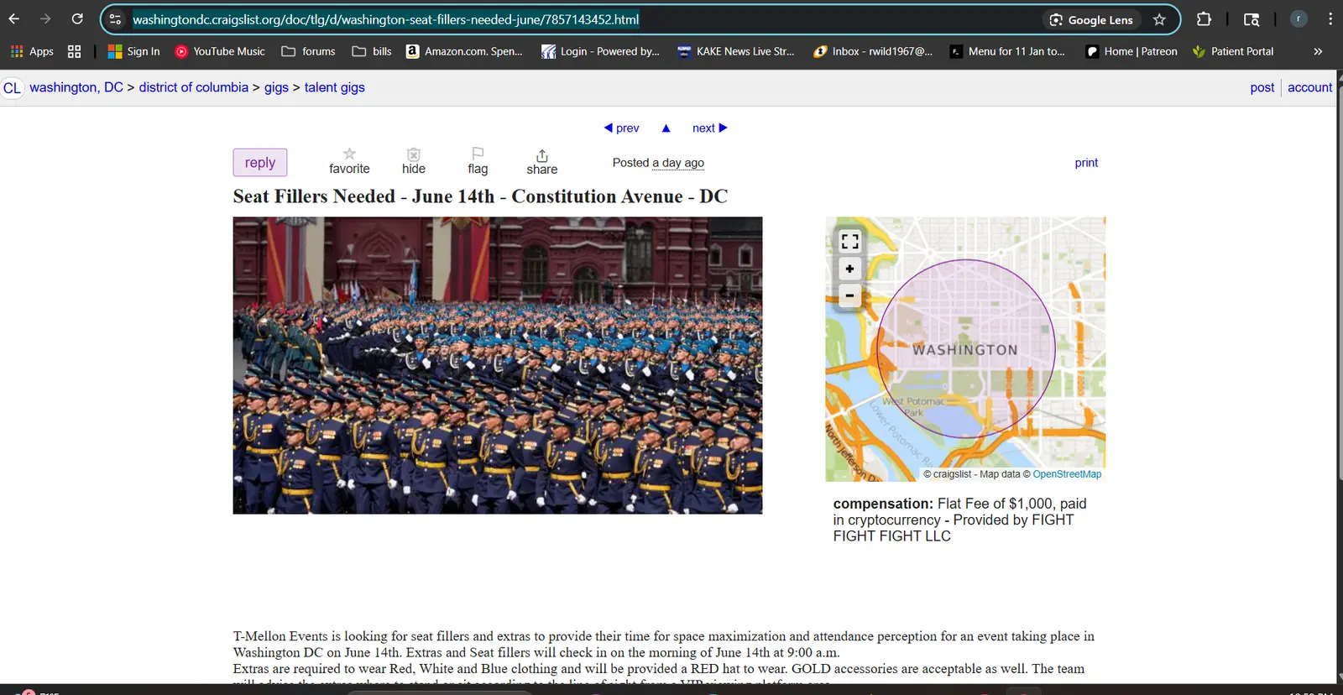Screen dimensions: 1343x695
Task: Reload the page in browser
Action: click(x=77, y=18)
